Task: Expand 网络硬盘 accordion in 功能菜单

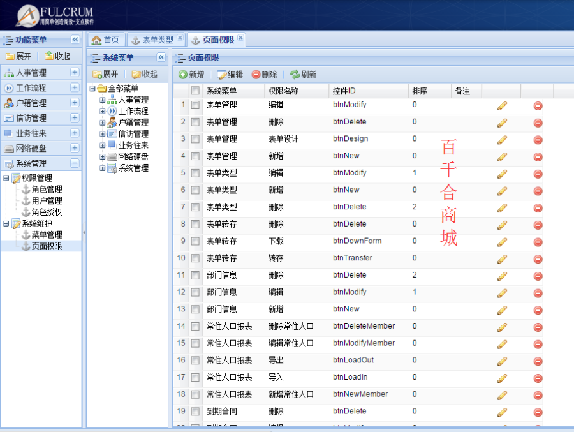Action: point(75,147)
